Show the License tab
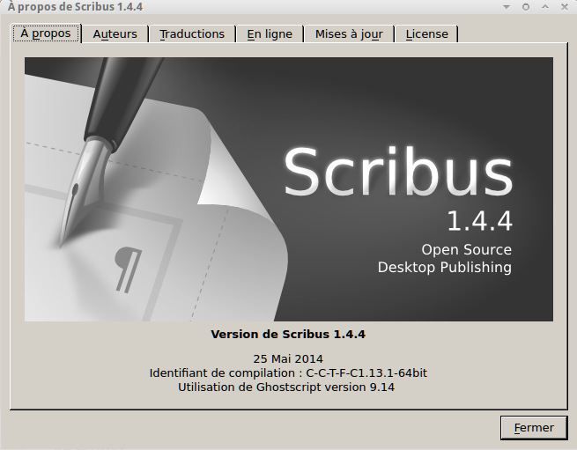 coord(427,34)
